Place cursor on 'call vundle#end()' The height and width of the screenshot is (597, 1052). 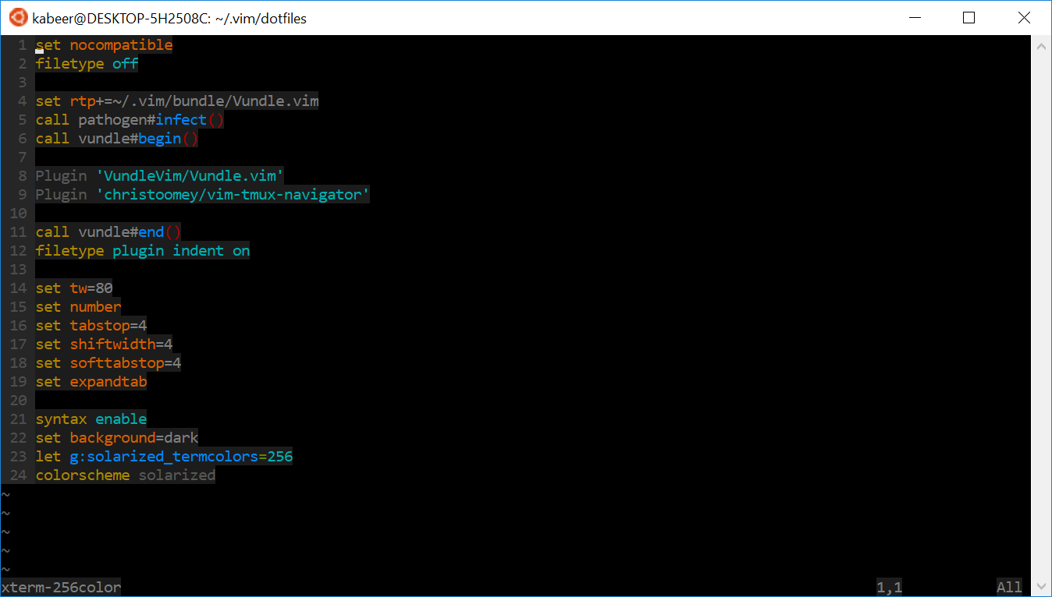[x=108, y=232]
